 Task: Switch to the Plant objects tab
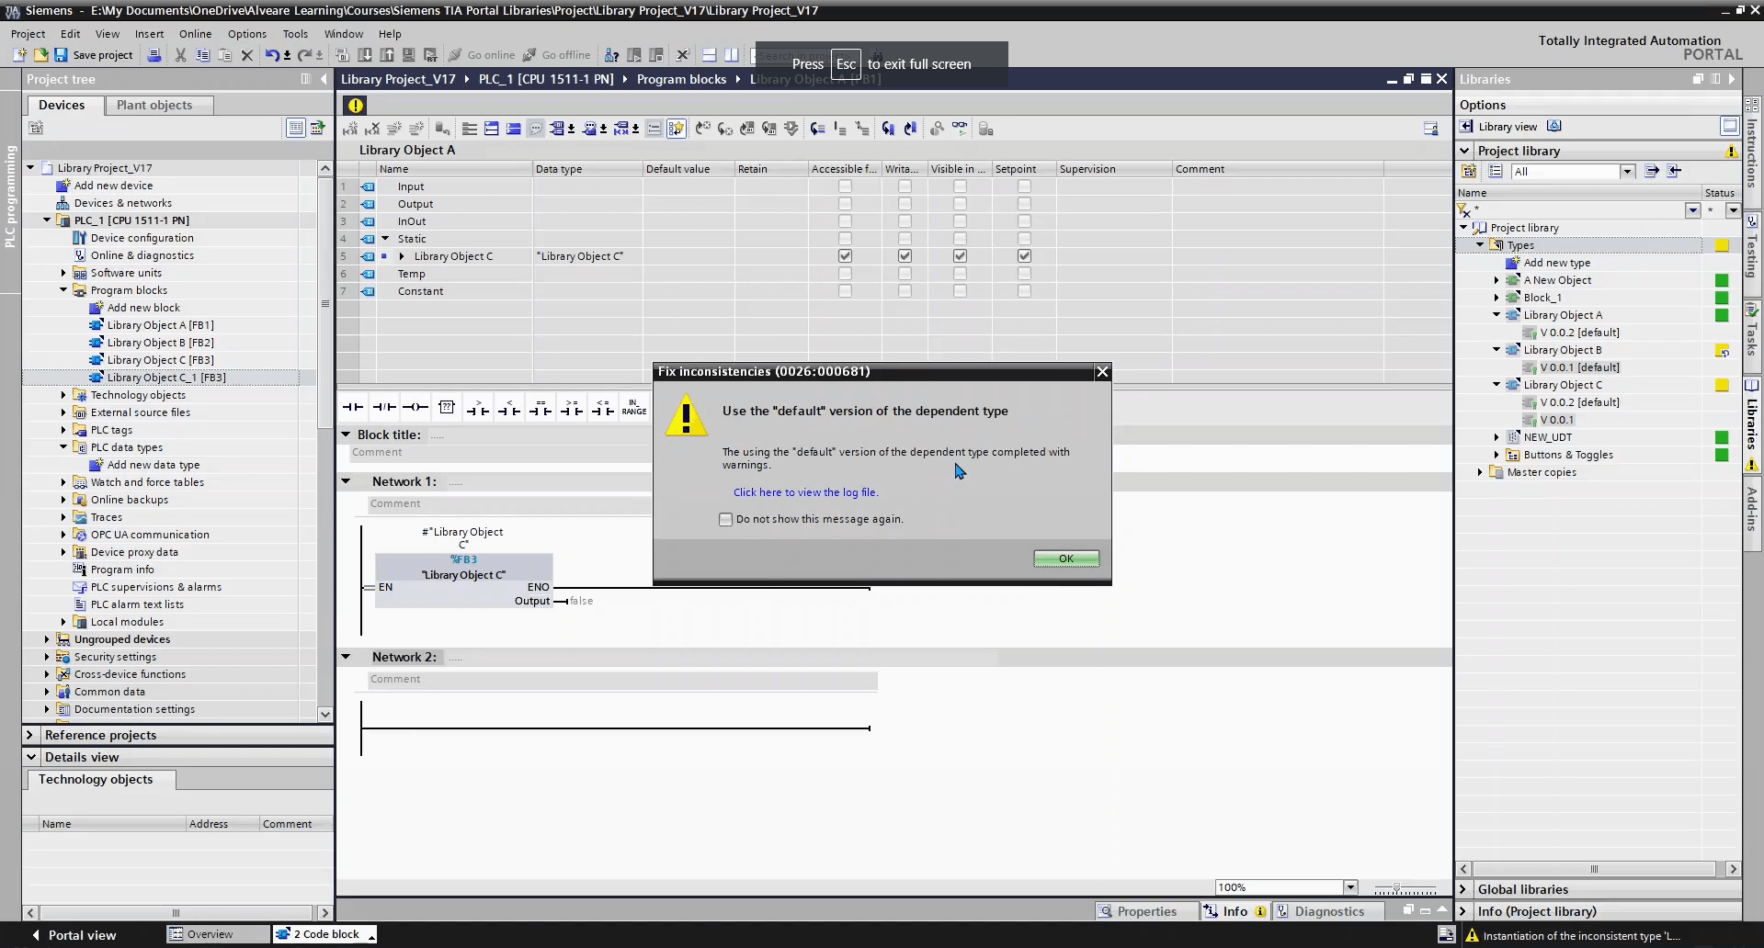(154, 105)
